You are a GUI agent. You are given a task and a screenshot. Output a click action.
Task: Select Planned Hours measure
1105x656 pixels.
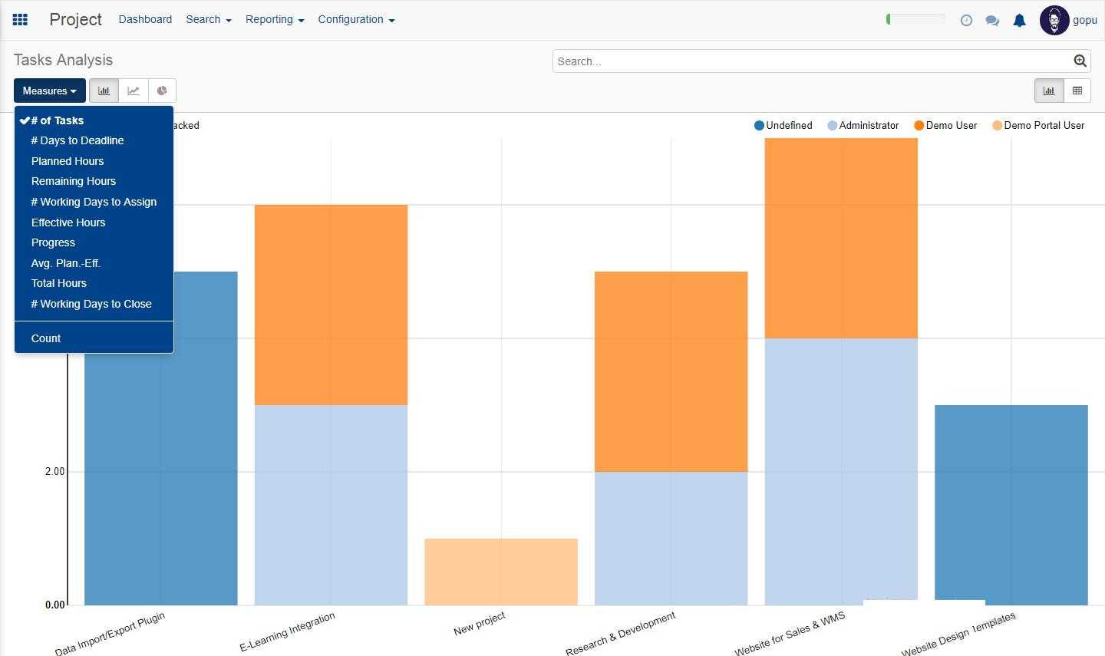point(68,161)
